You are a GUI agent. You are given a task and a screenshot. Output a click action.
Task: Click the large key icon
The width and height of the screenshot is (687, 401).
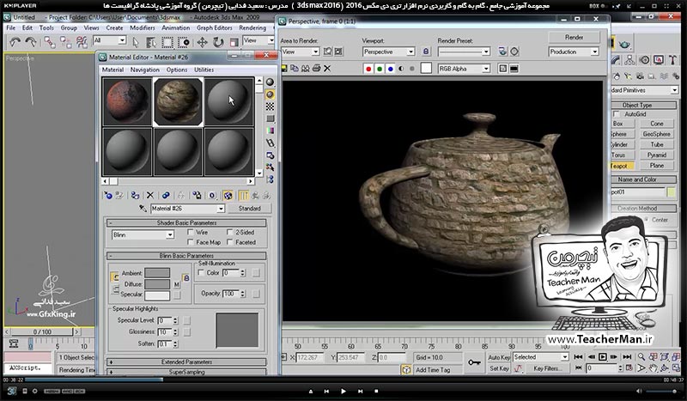[x=474, y=362]
